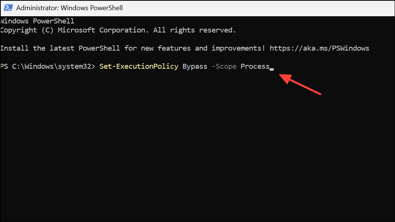Click the blinking cursor after Process
Viewport: 395px width, 222px height.
click(x=272, y=69)
